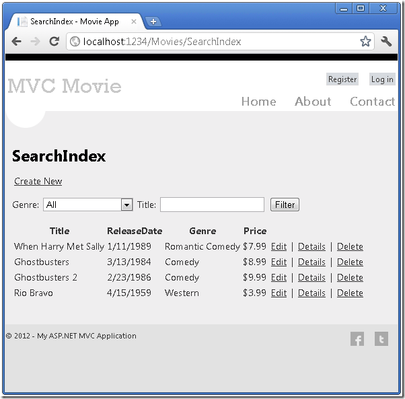Click the Log in link
405x399 pixels.
click(382, 79)
